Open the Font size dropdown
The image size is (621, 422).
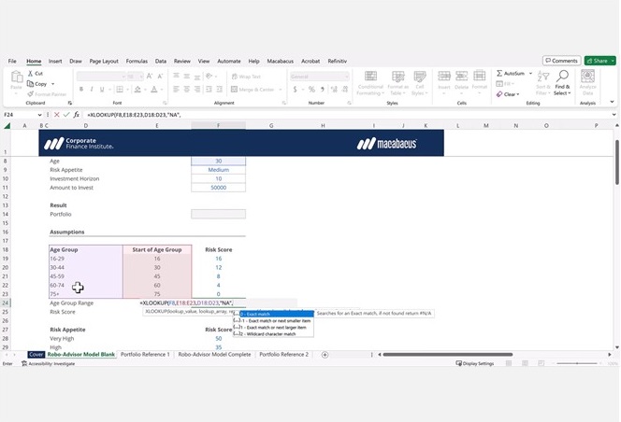pos(141,77)
